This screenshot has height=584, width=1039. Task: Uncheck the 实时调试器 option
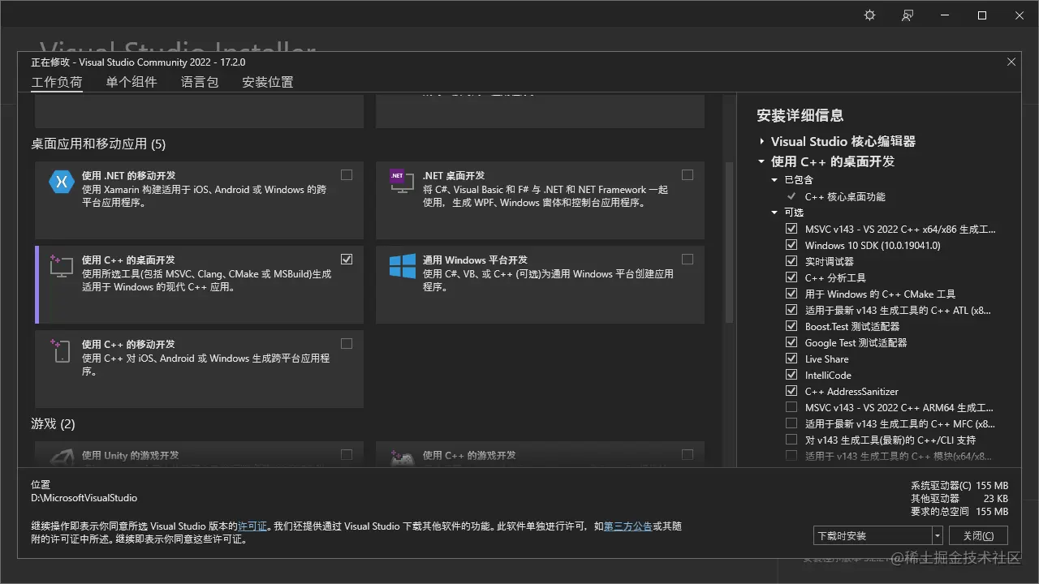[x=791, y=261]
